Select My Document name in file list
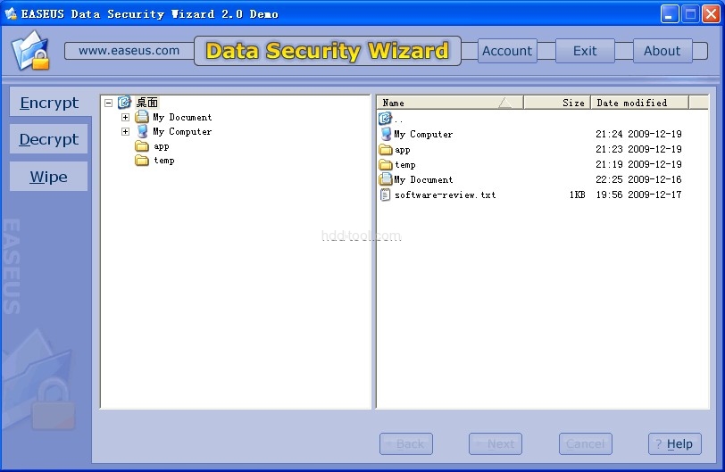 [x=423, y=179]
